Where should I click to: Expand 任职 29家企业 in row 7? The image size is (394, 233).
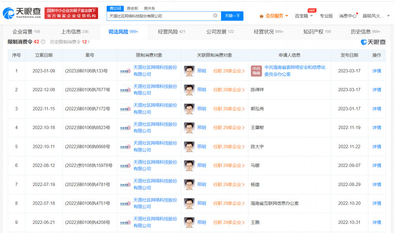229,185
